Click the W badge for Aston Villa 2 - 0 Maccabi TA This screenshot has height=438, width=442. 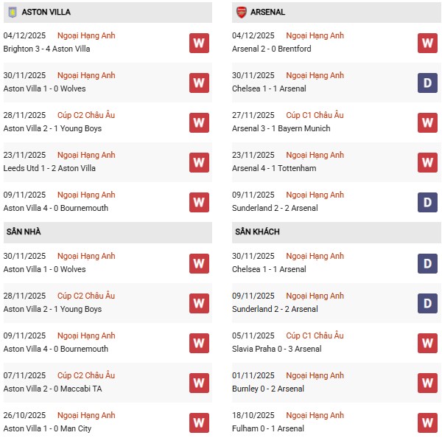(199, 383)
